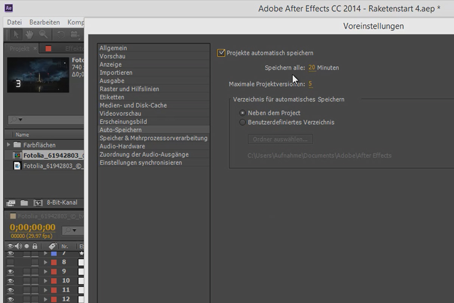This screenshot has height=303, width=454.
Task: Select the Selection arrow tool
Action: click(16, 34)
